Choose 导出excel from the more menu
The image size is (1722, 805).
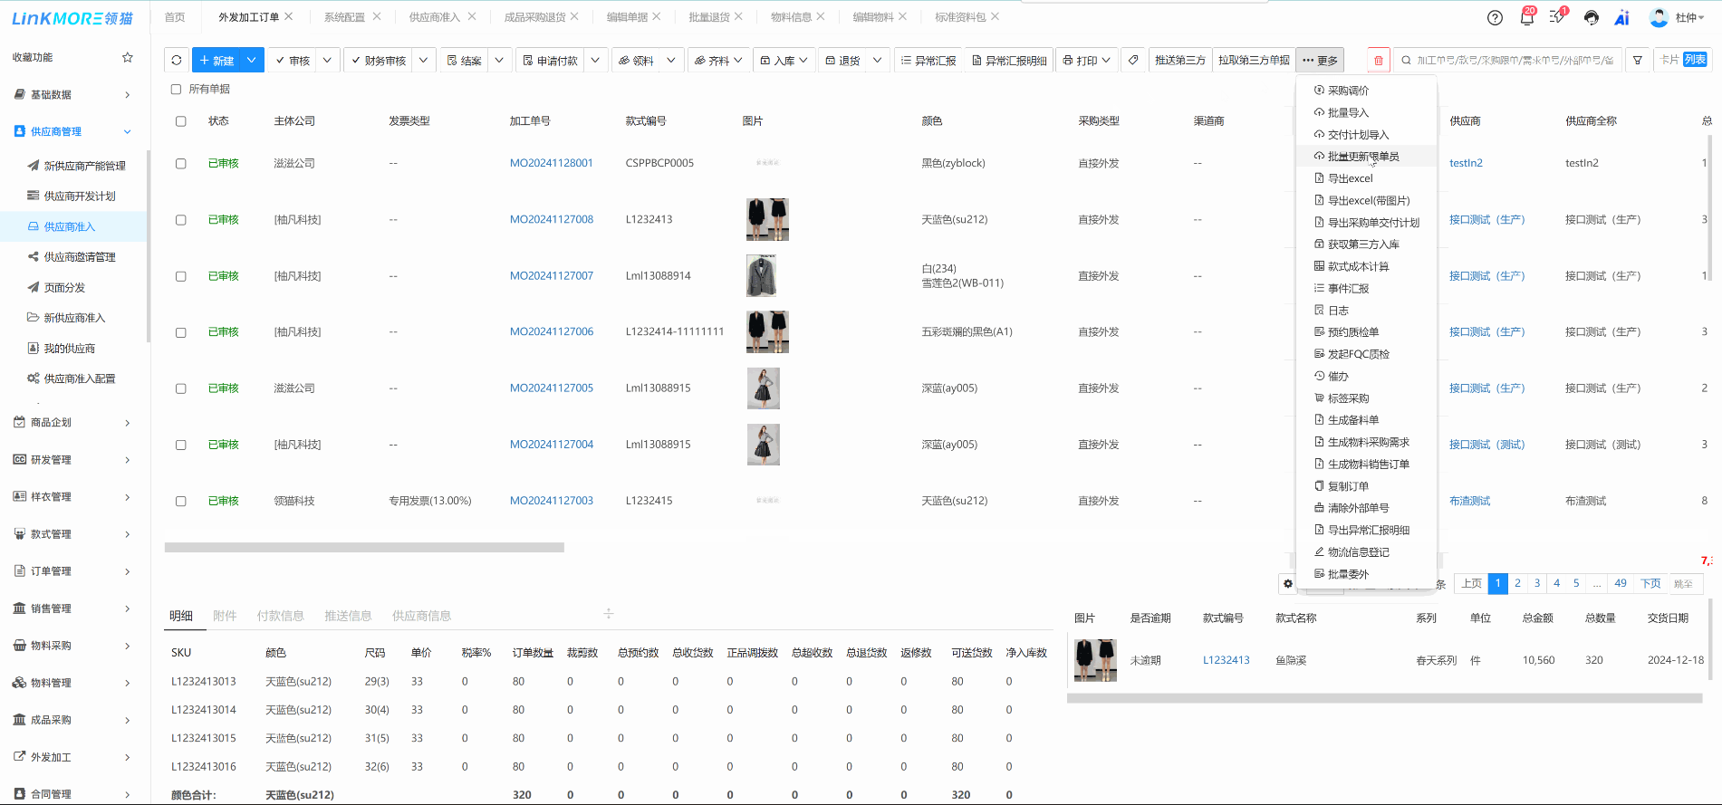pos(1350,178)
